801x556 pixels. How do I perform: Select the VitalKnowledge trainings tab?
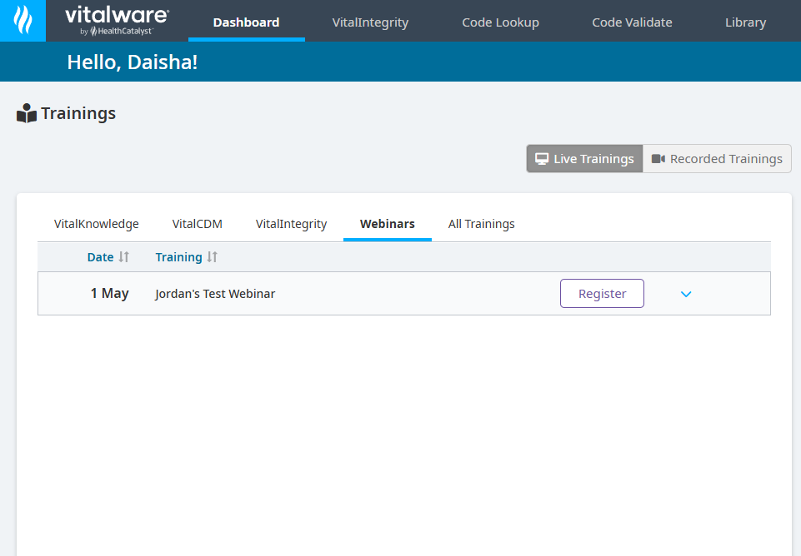pos(97,224)
